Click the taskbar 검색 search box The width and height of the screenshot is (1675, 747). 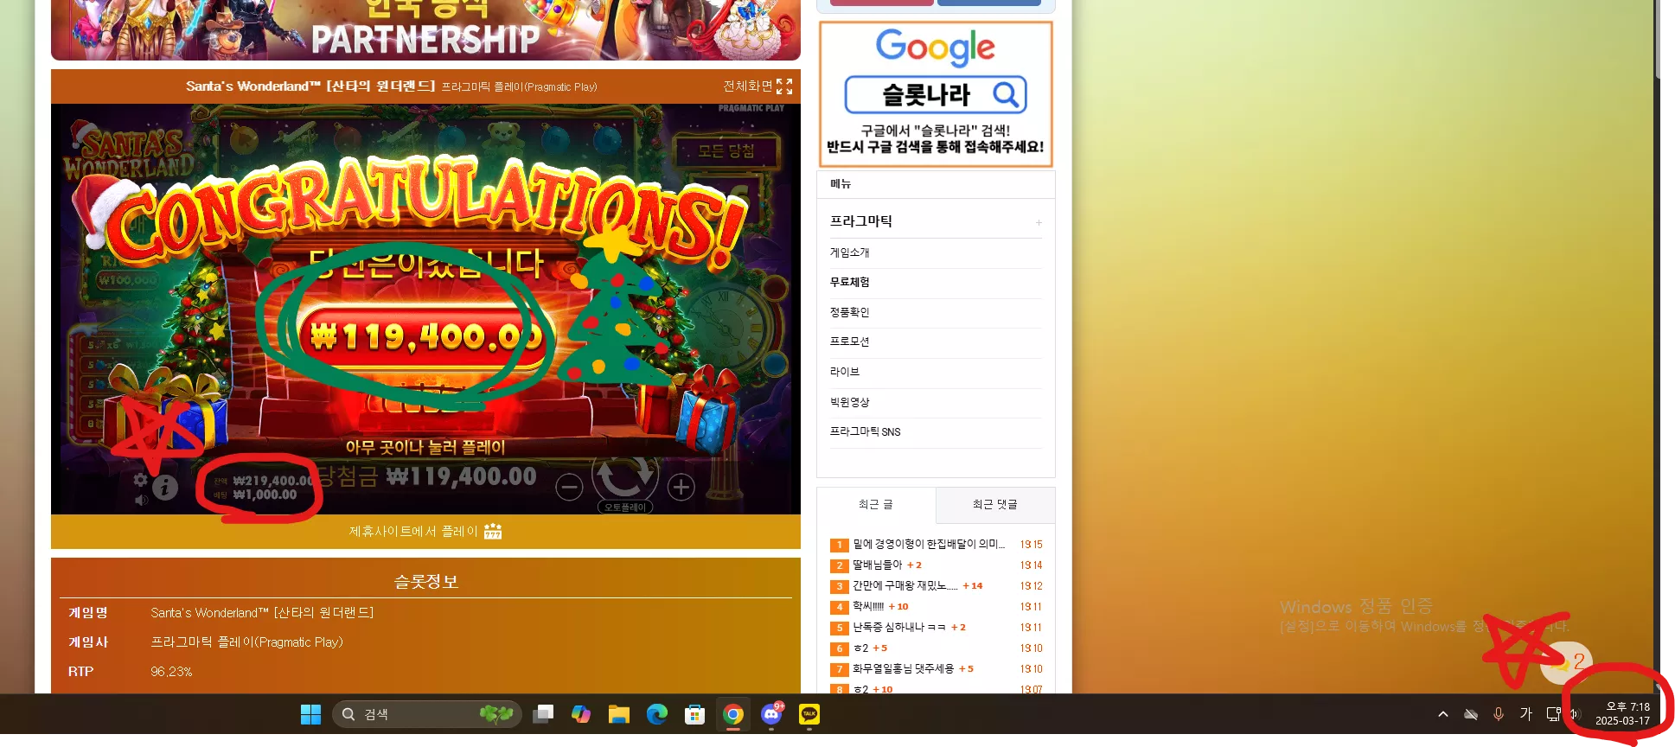[427, 714]
